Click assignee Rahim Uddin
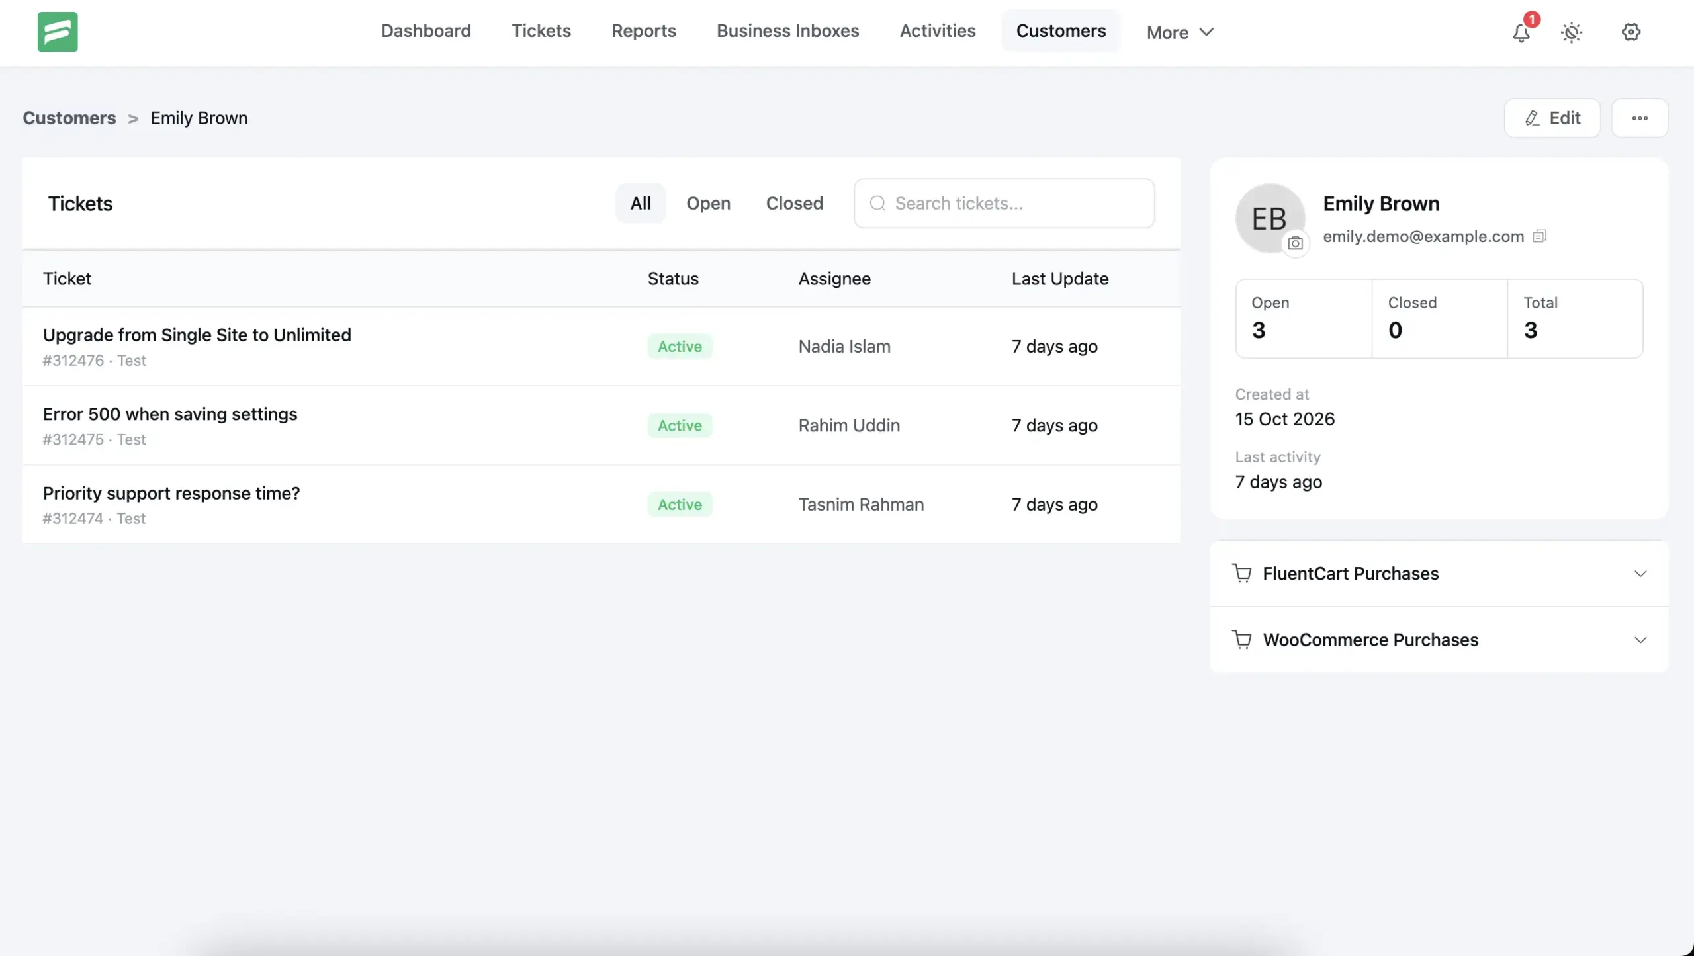Viewport: 1694px width, 956px height. 849,425
